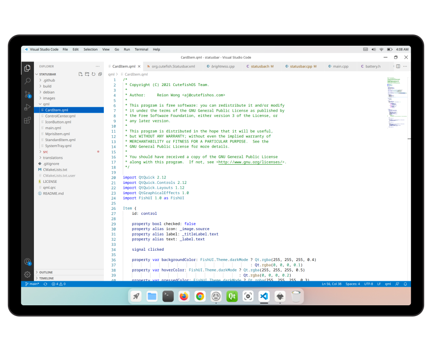Open the Run menu
The height and width of the screenshot is (351, 432).
(127, 50)
